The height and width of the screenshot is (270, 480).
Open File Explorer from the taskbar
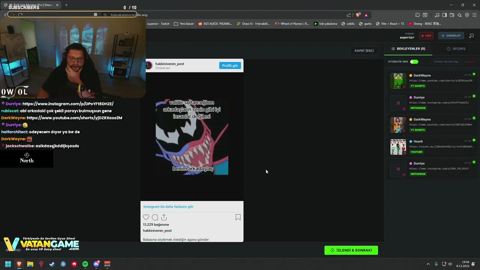30,264
